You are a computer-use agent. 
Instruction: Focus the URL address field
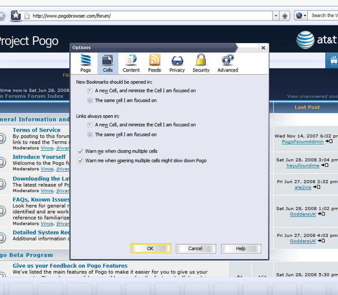(x=149, y=16)
